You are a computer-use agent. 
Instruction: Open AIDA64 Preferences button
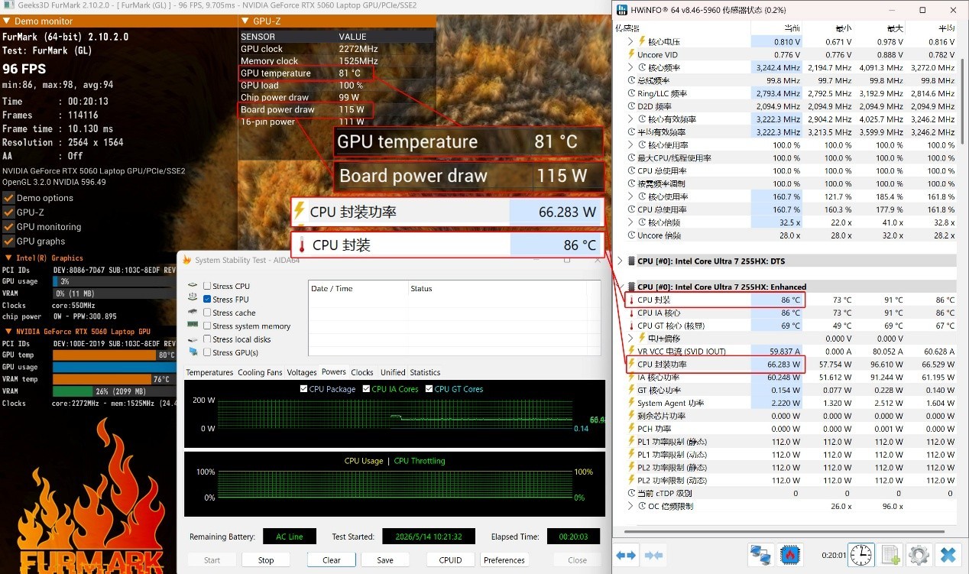click(504, 559)
